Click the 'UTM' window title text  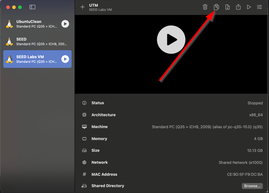[x=93, y=5]
